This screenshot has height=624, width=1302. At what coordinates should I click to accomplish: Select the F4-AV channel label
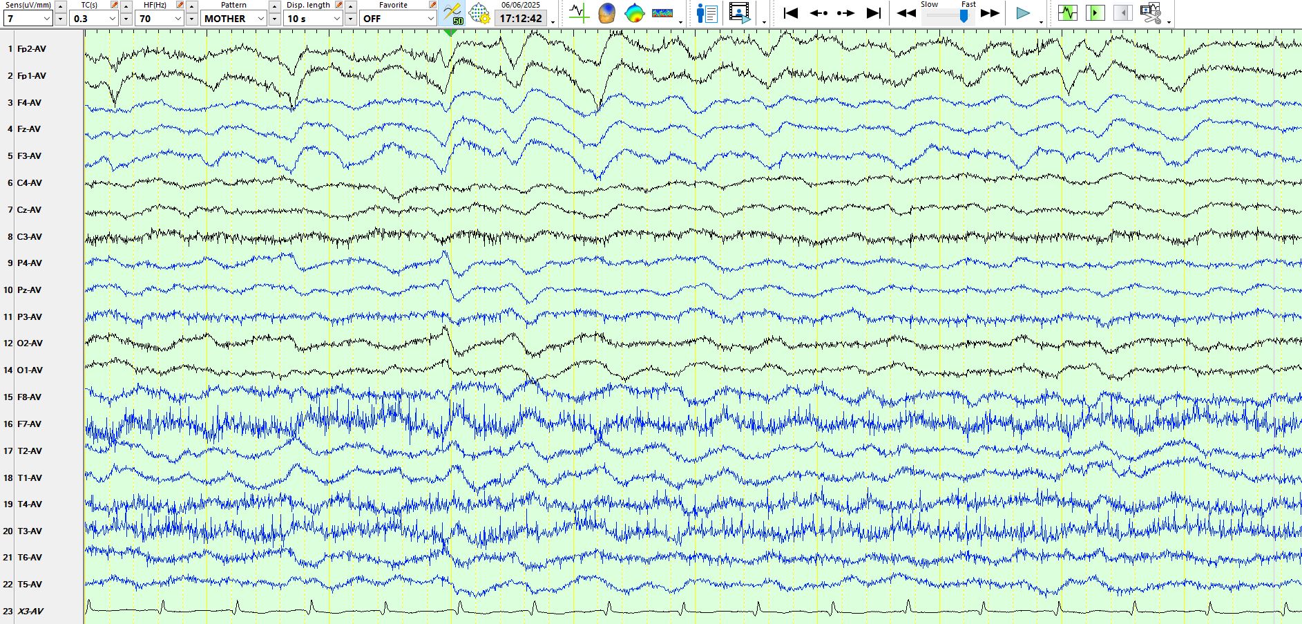click(x=29, y=103)
